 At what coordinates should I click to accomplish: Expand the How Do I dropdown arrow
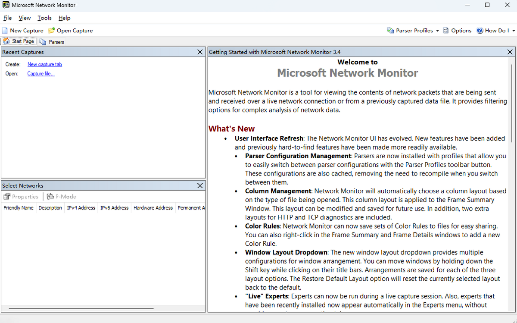coord(513,31)
